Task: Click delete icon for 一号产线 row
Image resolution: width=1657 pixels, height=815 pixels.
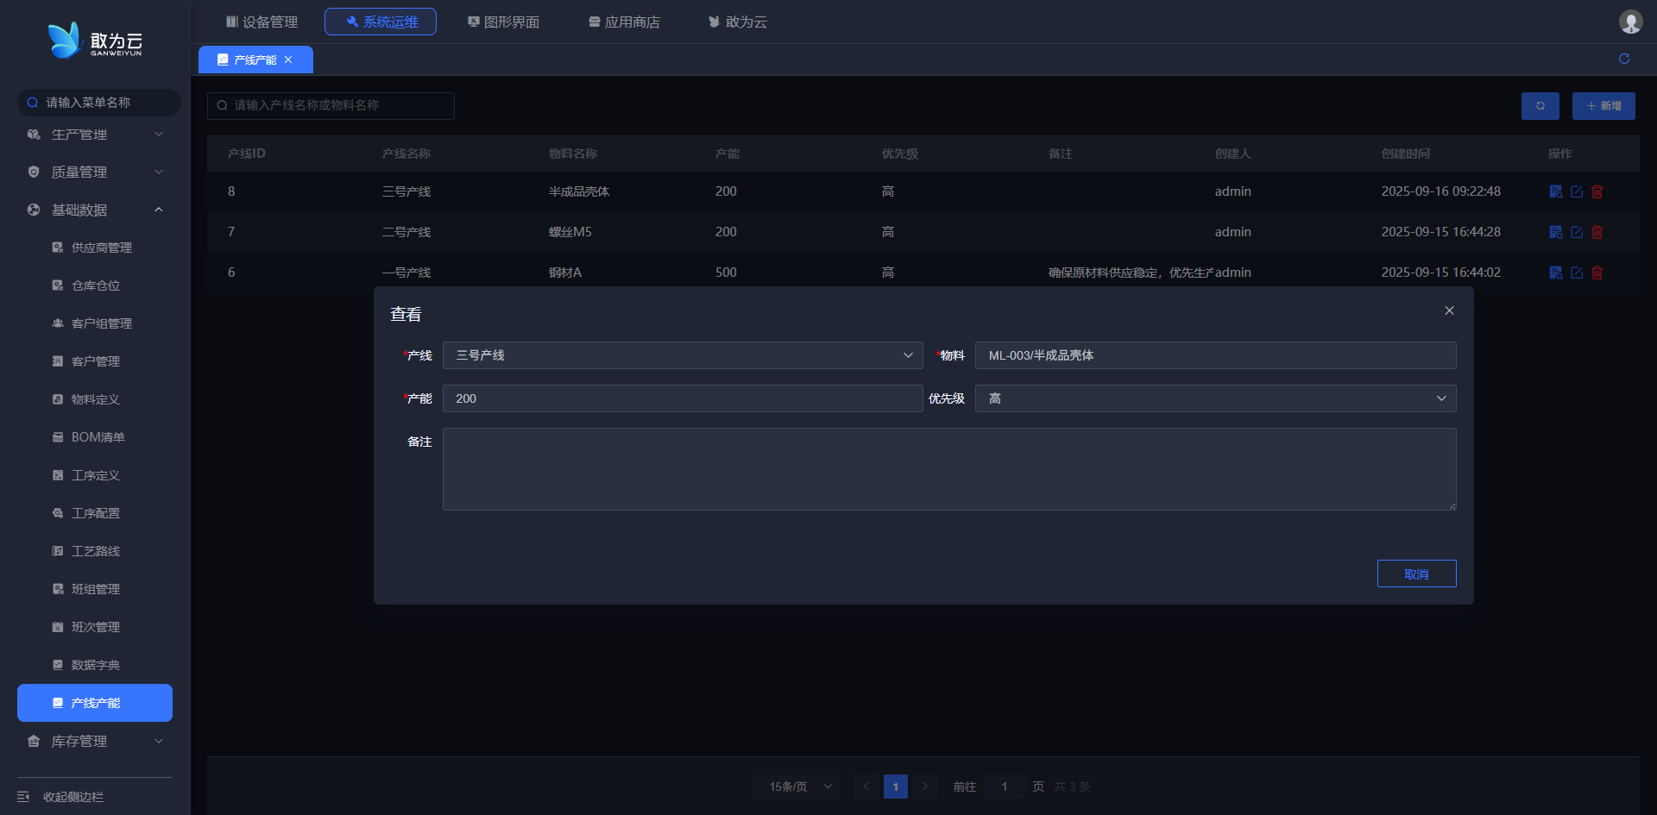Action: point(1597,273)
